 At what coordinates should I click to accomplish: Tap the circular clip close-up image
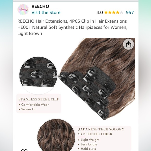(x=38, y=75)
